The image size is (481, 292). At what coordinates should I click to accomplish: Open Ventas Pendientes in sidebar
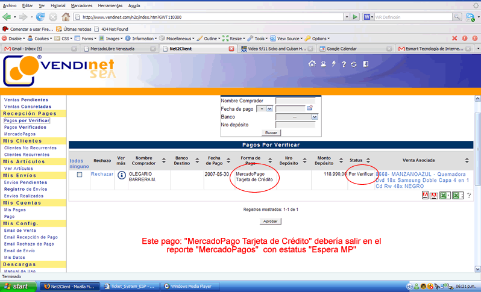pos(26,100)
